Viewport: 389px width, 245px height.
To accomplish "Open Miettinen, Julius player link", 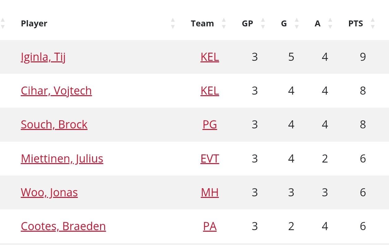I will 62,158.
